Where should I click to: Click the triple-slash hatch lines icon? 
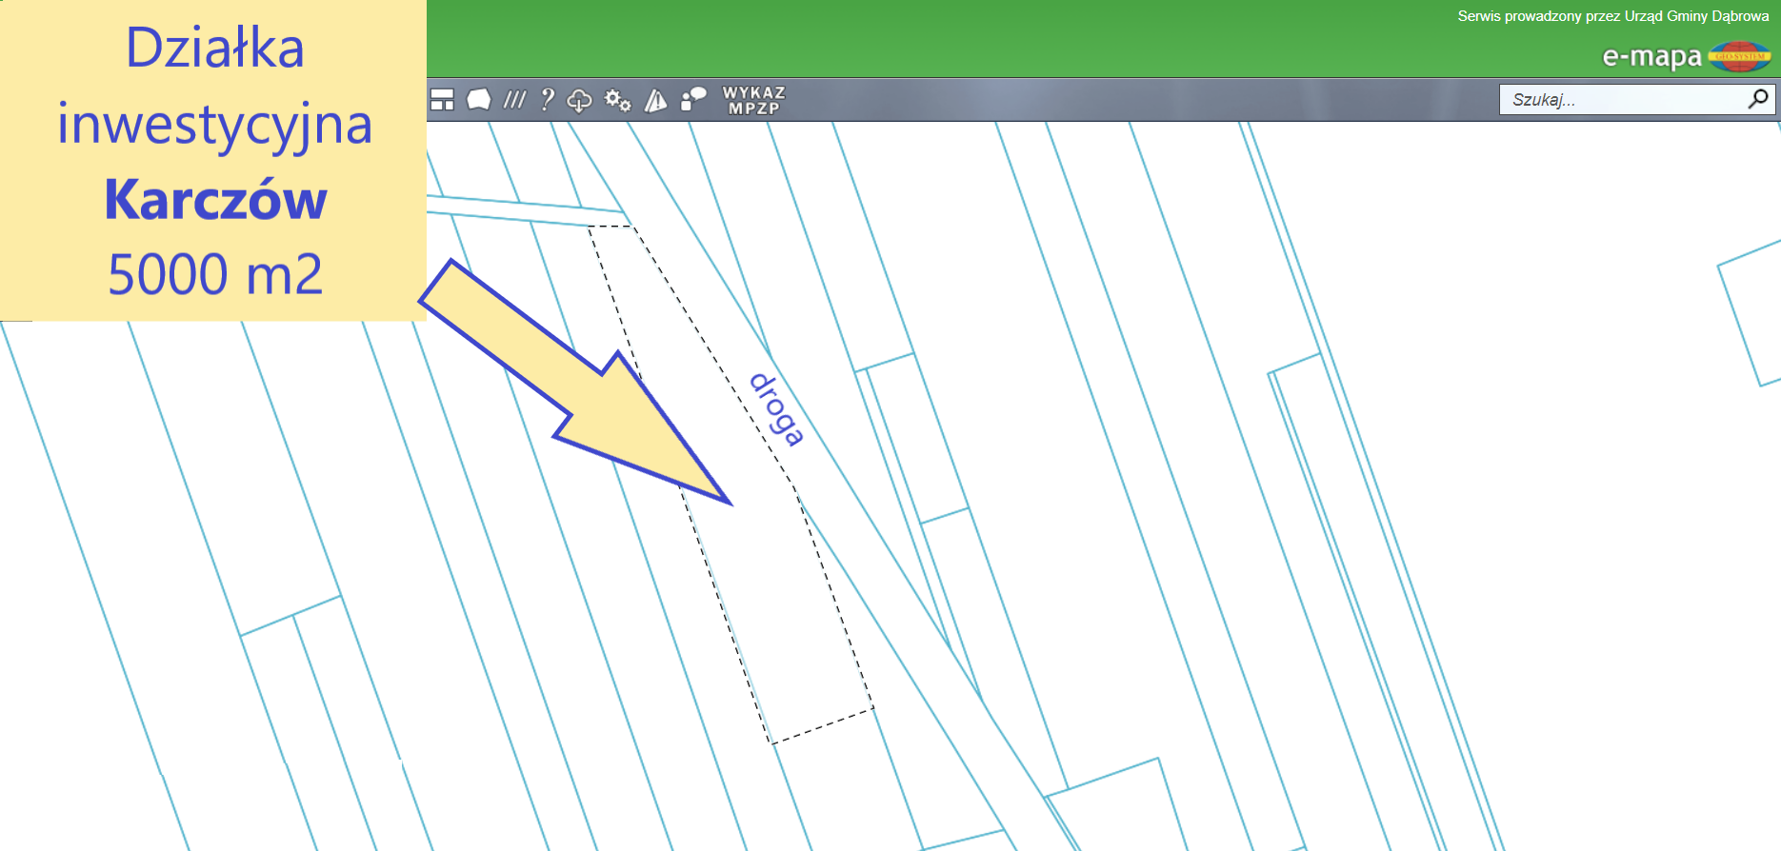(x=514, y=100)
